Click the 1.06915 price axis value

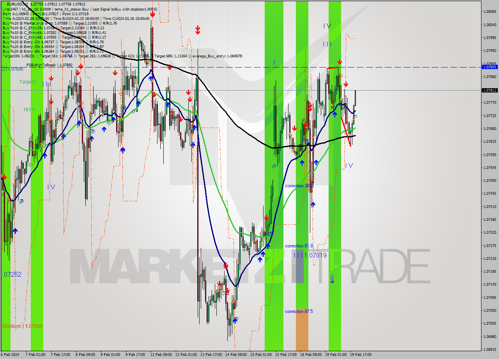click(490, 349)
